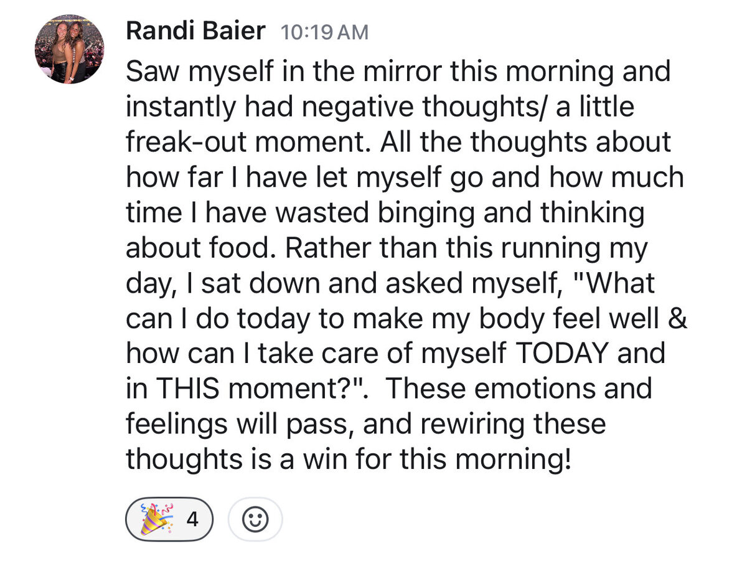The width and height of the screenshot is (747, 561).
Task: Click the ampersand after "feel well"
Action: 679,318
